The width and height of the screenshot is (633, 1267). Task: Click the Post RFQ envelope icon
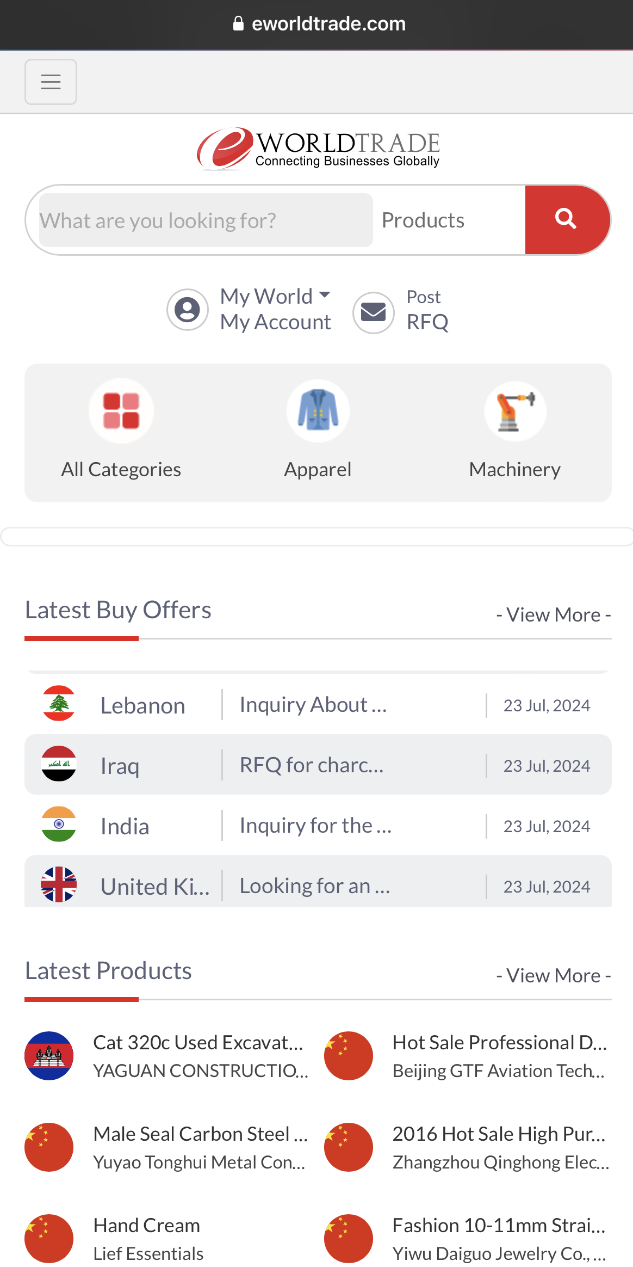pos(374,312)
